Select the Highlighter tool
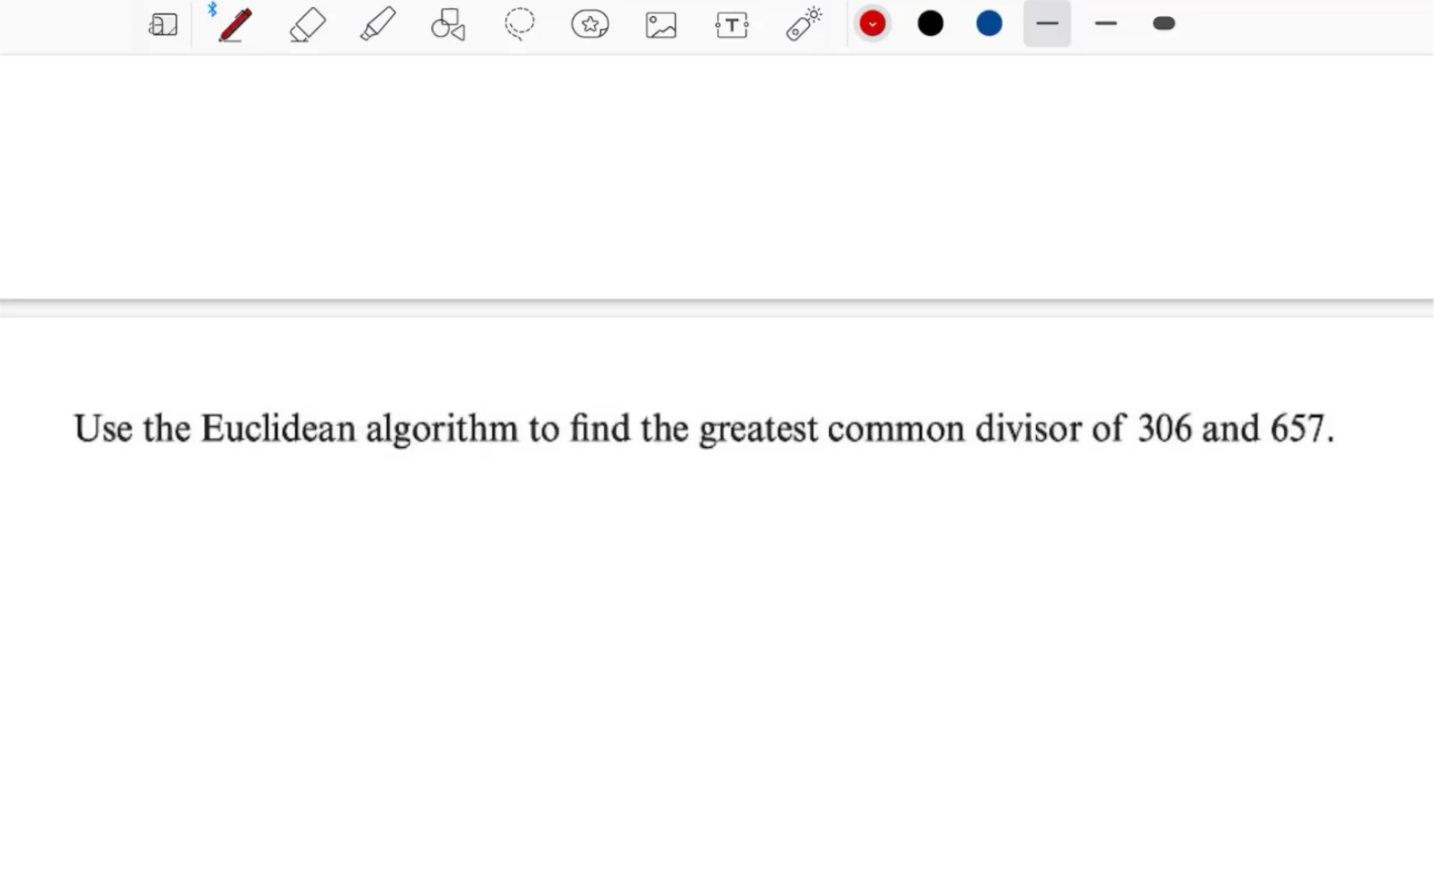 [x=378, y=24]
